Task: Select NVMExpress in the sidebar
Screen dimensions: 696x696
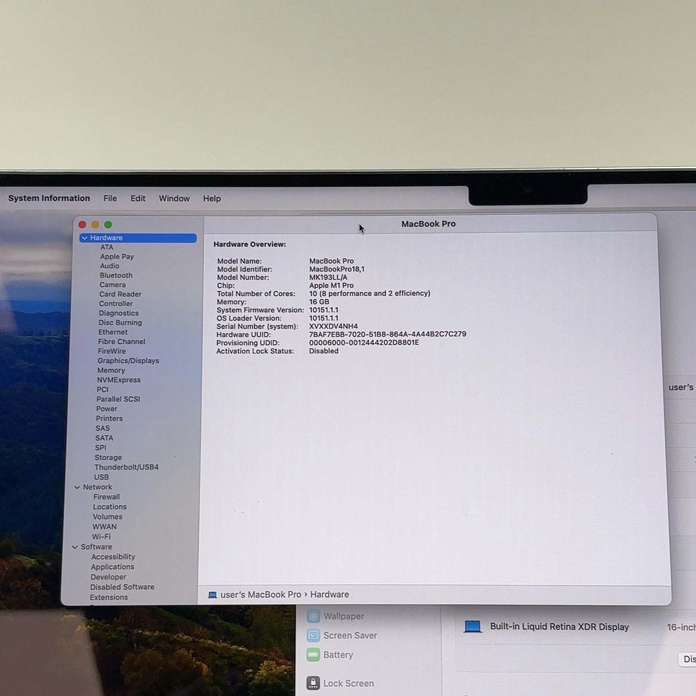Action: tap(119, 380)
